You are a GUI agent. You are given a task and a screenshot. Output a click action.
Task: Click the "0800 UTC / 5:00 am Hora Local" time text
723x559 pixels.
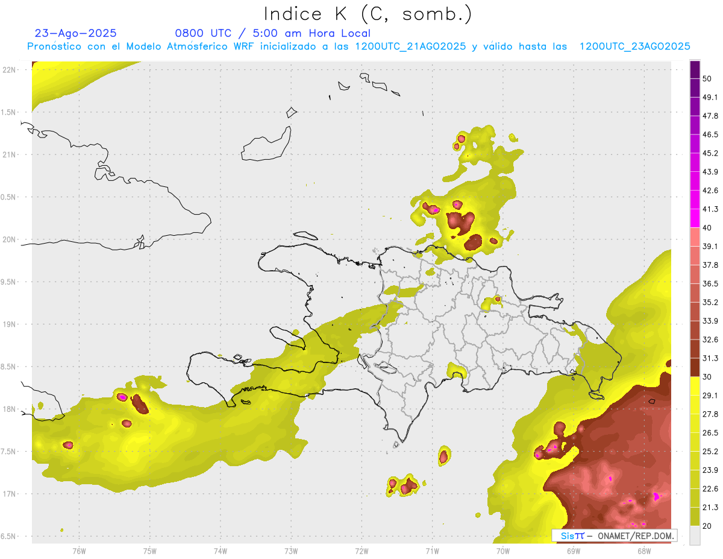(x=272, y=33)
